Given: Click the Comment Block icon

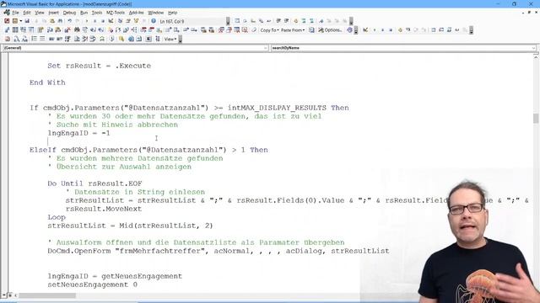Looking at the screenshot, I should pyautogui.click(x=304, y=21).
